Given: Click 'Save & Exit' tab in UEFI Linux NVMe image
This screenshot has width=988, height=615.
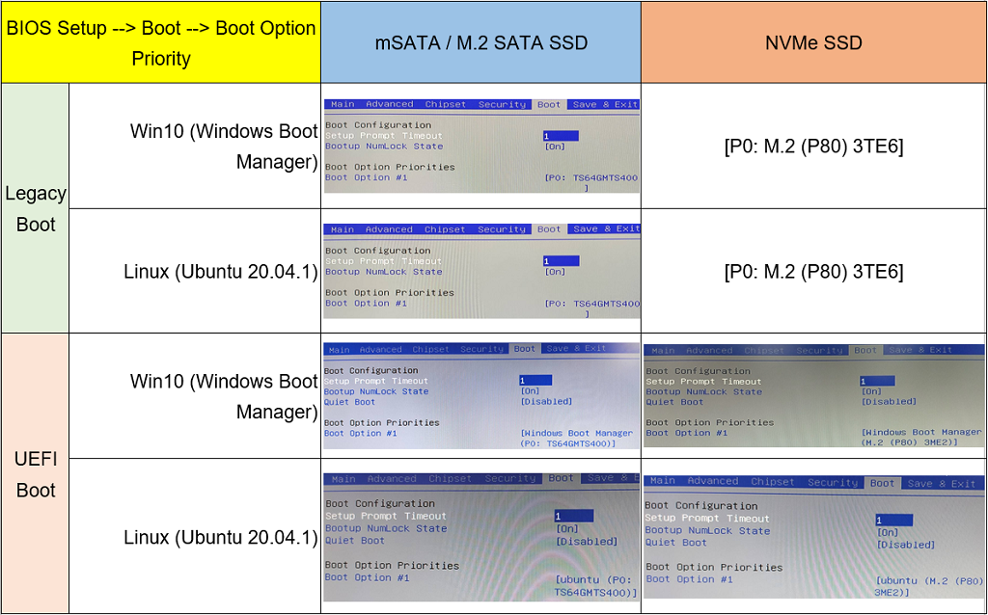Looking at the screenshot, I should (x=942, y=484).
